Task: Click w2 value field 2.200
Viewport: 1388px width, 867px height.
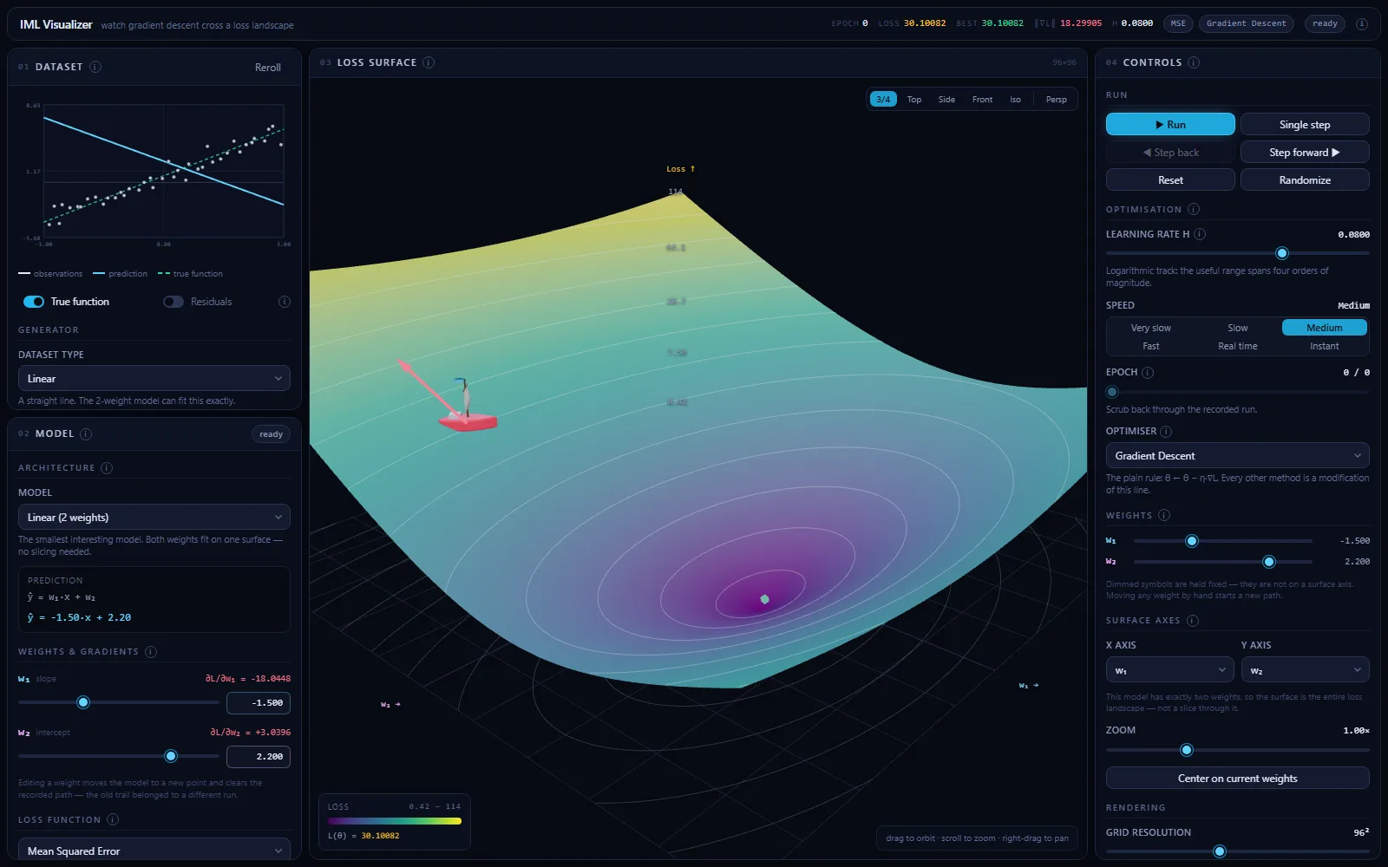Action: (x=259, y=757)
